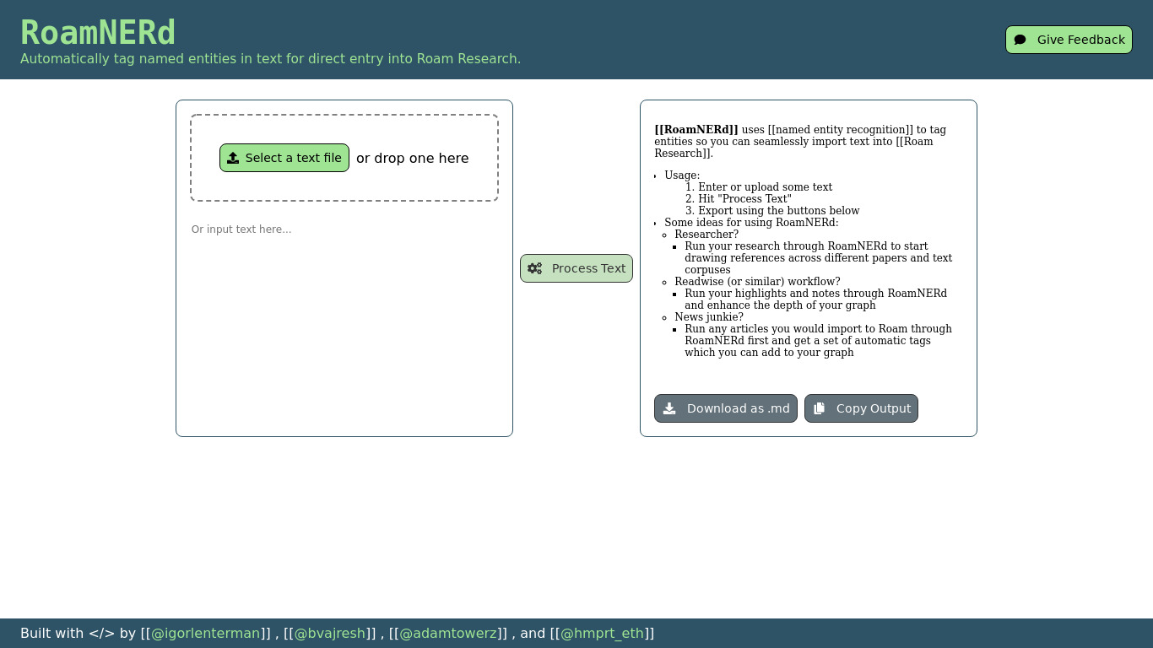Click the 'Readwise (or similar) workflow?' item
The height and width of the screenshot is (648, 1153).
(x=757, y=282)
